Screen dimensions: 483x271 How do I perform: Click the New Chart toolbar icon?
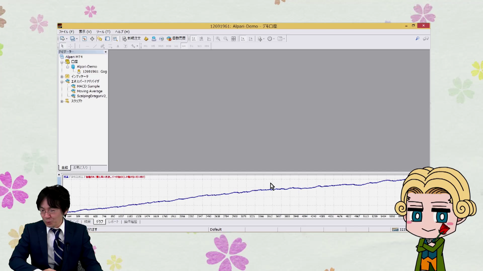(62, 39)
